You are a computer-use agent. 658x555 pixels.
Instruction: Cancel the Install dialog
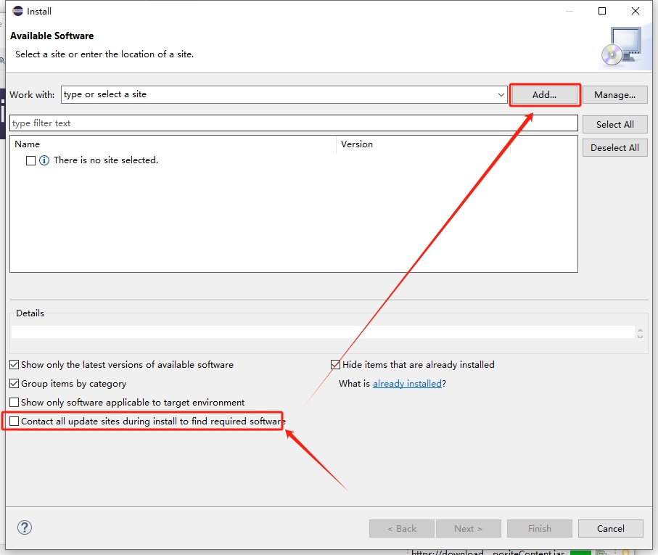click(611, 529)
